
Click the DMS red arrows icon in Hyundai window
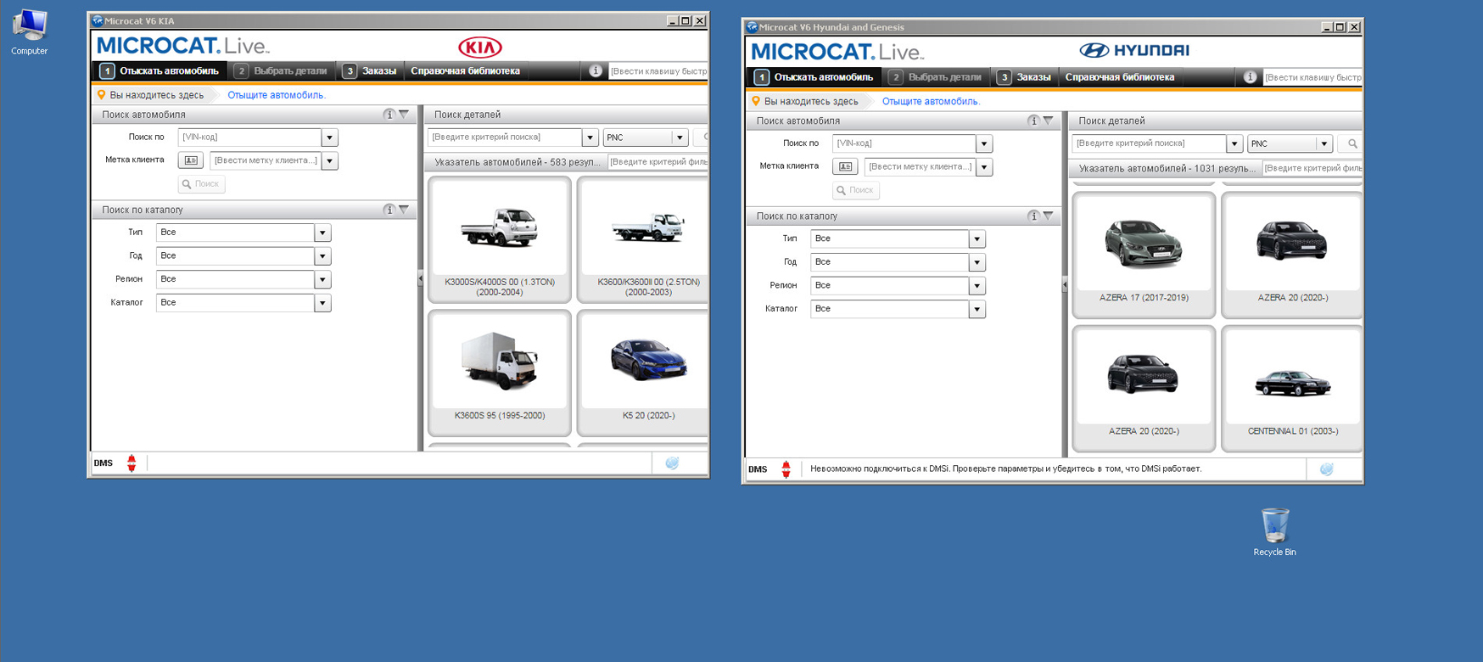[x=786, y=469]
